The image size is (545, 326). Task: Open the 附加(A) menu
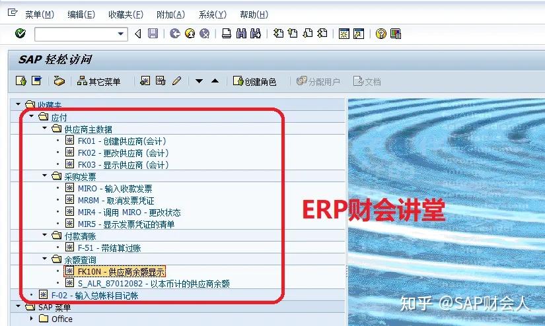170,15
